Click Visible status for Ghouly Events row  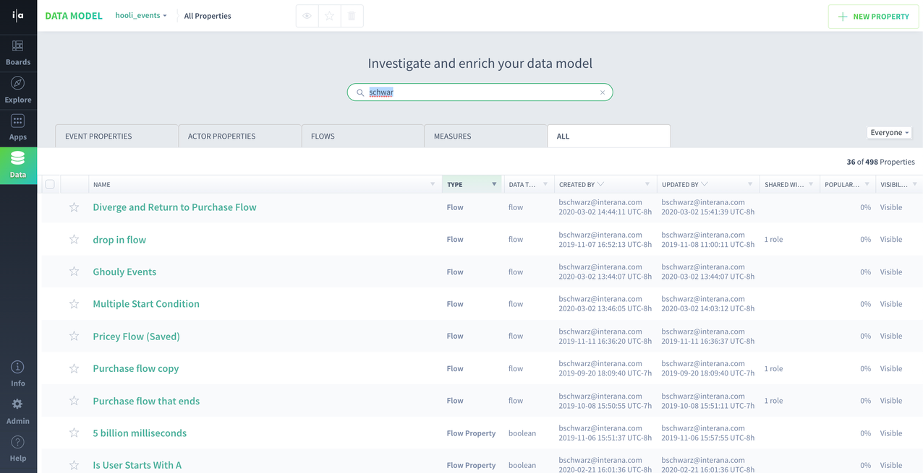tap(891, 272)
